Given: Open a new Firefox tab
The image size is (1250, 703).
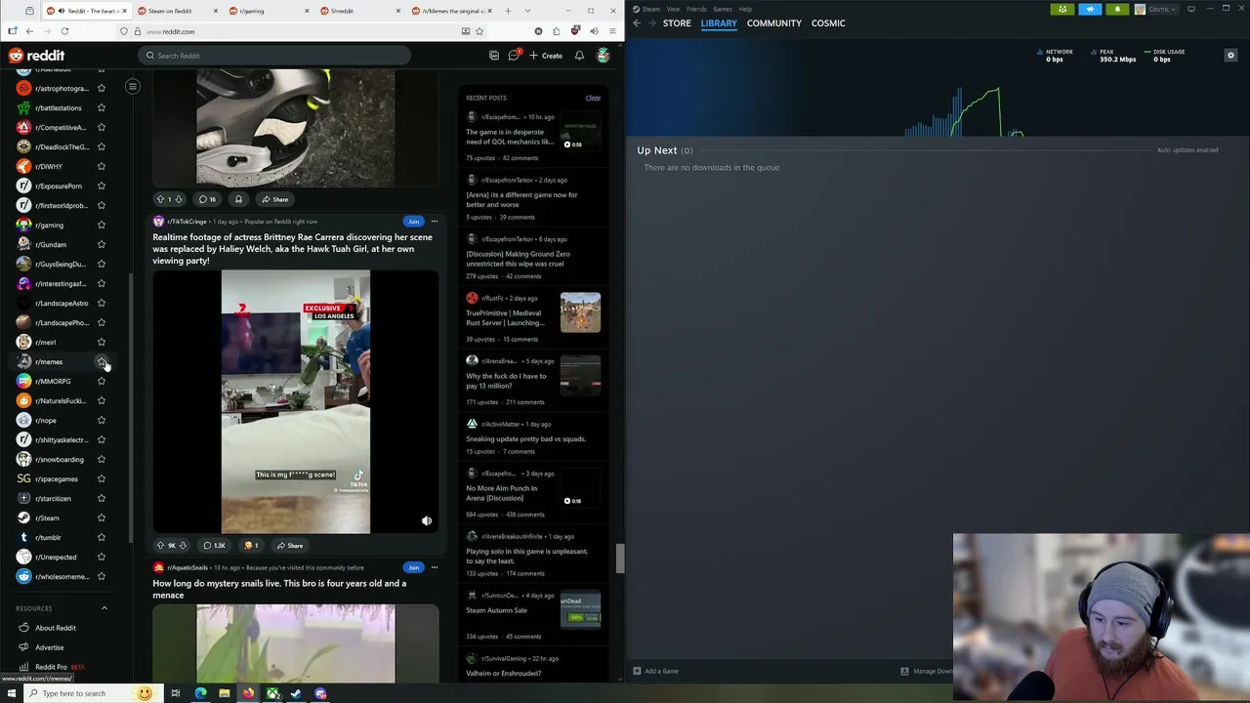Looking at the screenshot, I should pos(508,11).
